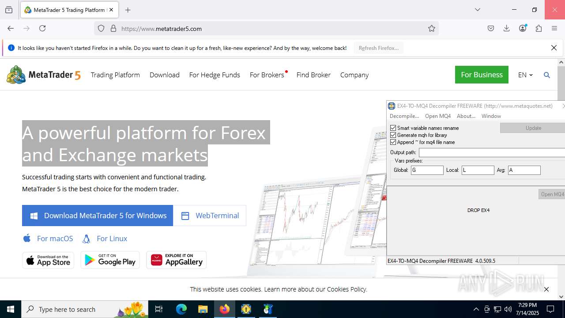The height and width of the screenshot is (318, 565).
Task: Open the About... menu
Action: [x=466, y=116]
